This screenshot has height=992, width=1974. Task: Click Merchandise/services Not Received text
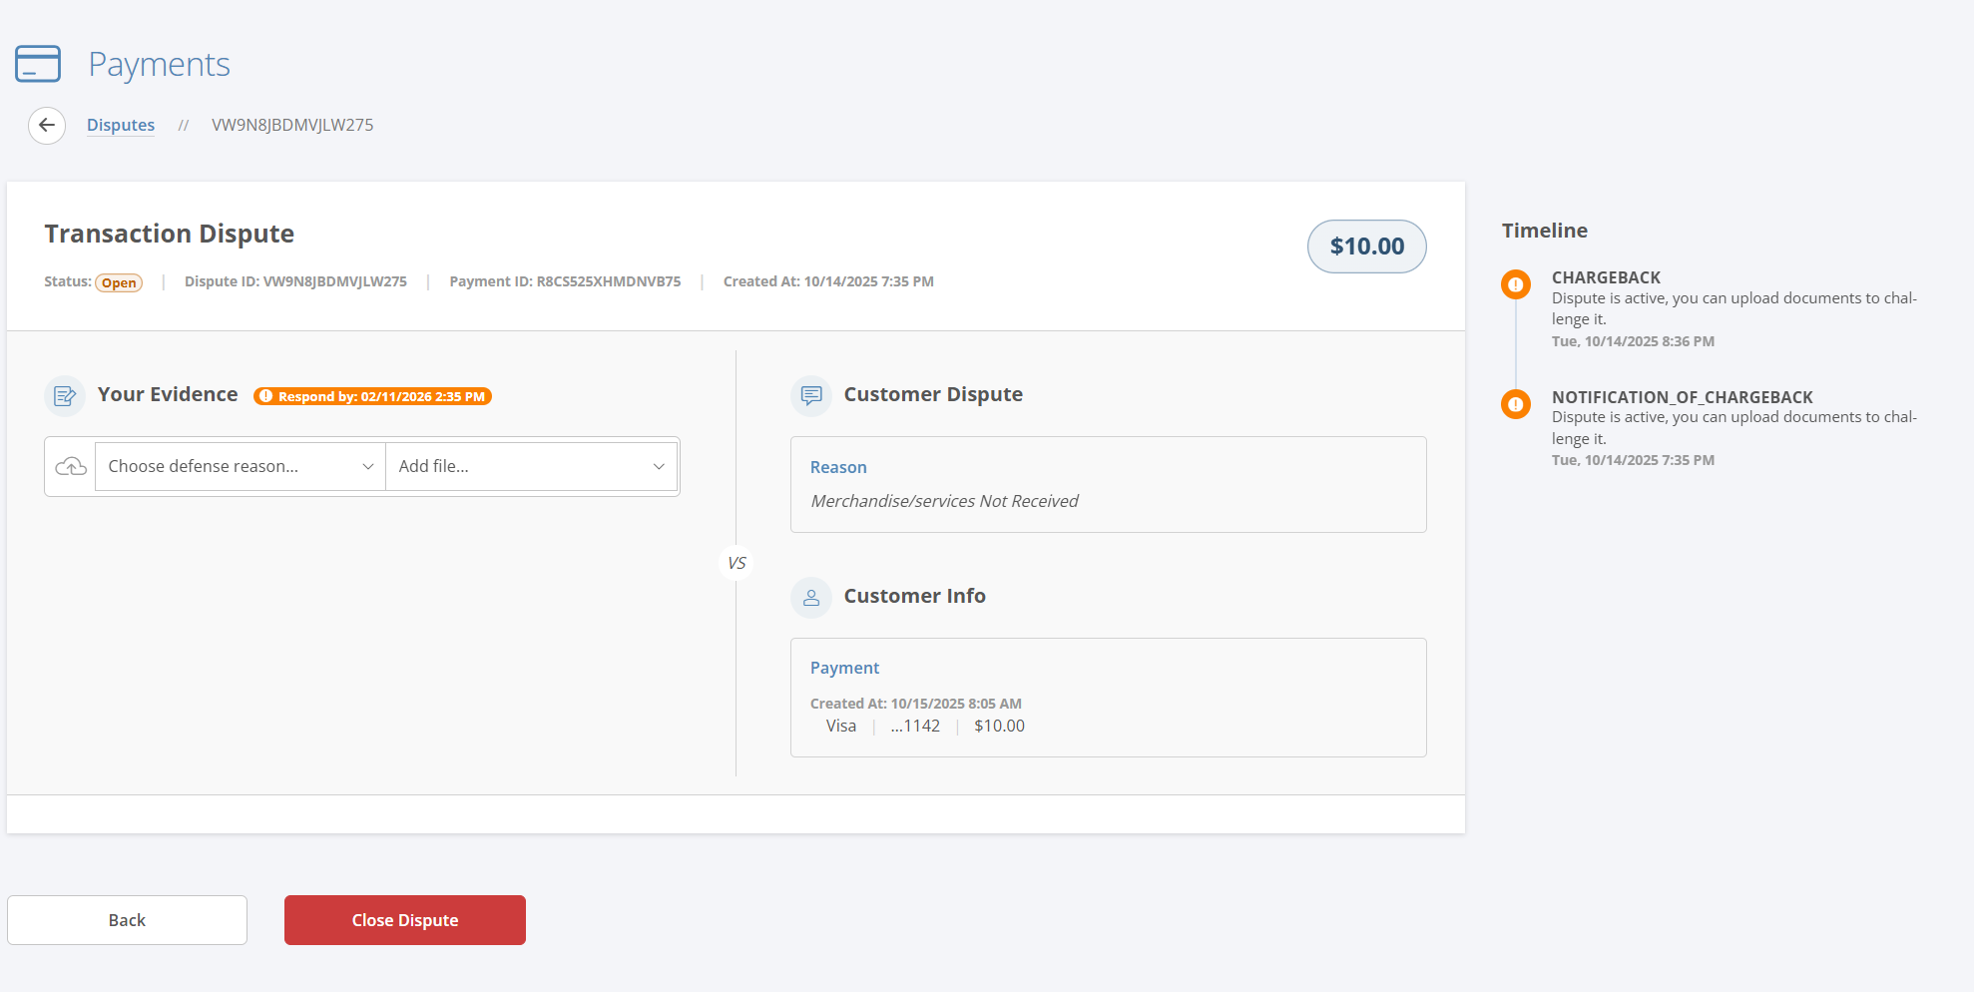pos(944,501)
